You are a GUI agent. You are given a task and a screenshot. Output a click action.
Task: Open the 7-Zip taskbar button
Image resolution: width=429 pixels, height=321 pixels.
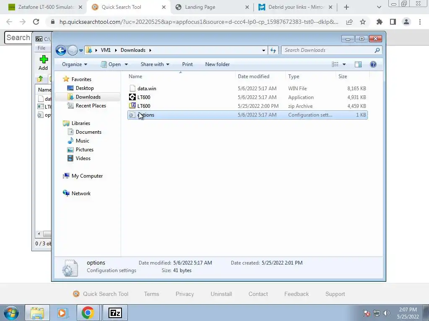[115, 313]
